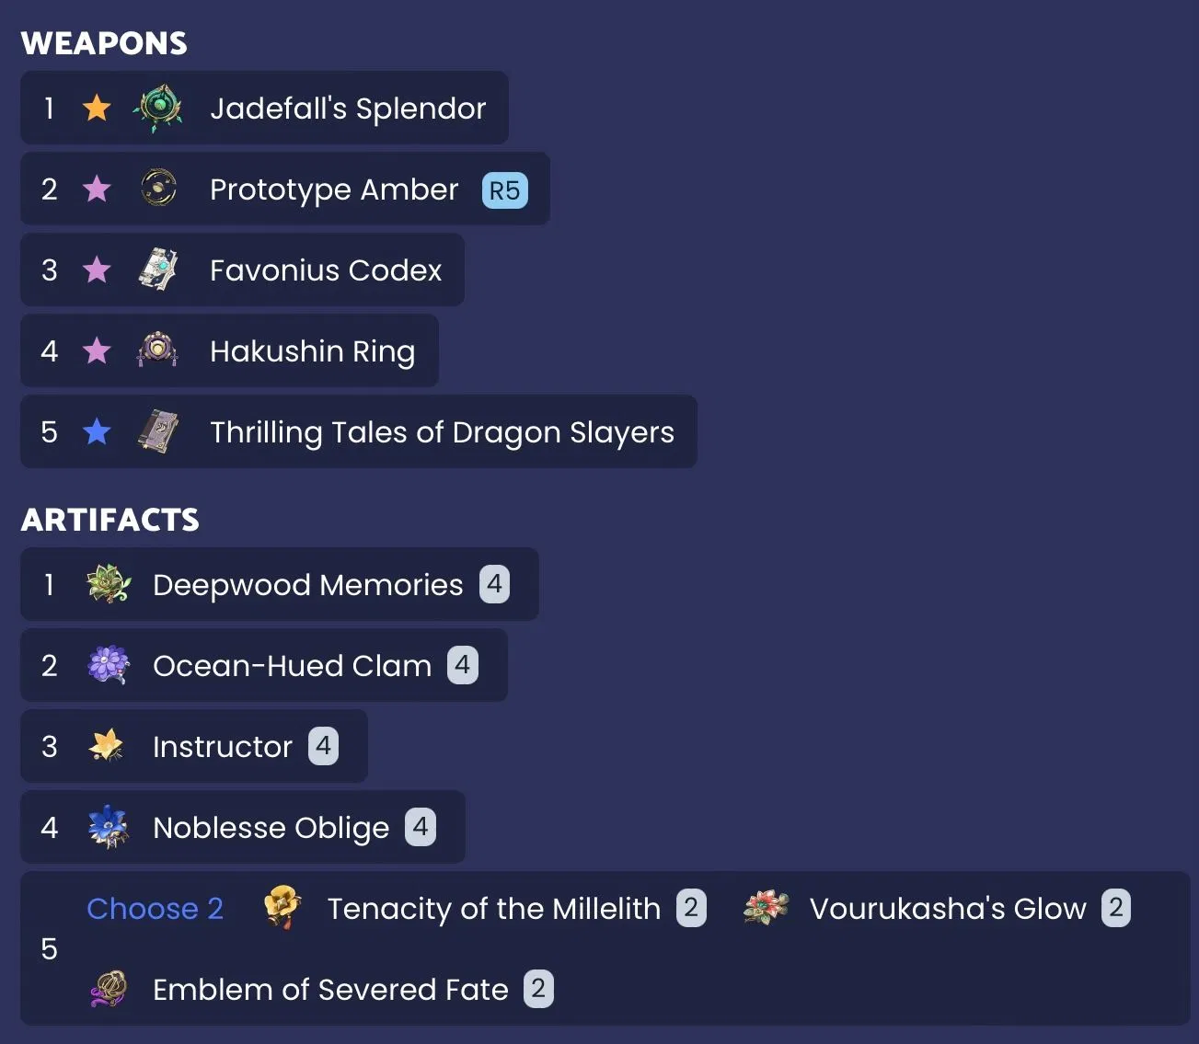Click the Noblesse Oblige blue flower icon
The image size is (1199, 1044).
click(109, 827)
